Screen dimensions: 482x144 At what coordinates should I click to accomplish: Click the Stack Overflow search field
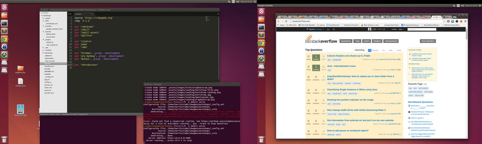click(x=422, y=29)
